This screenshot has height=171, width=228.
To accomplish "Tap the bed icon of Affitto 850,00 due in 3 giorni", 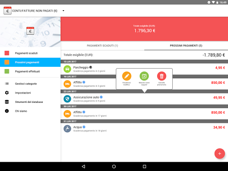I will [67, 84].
